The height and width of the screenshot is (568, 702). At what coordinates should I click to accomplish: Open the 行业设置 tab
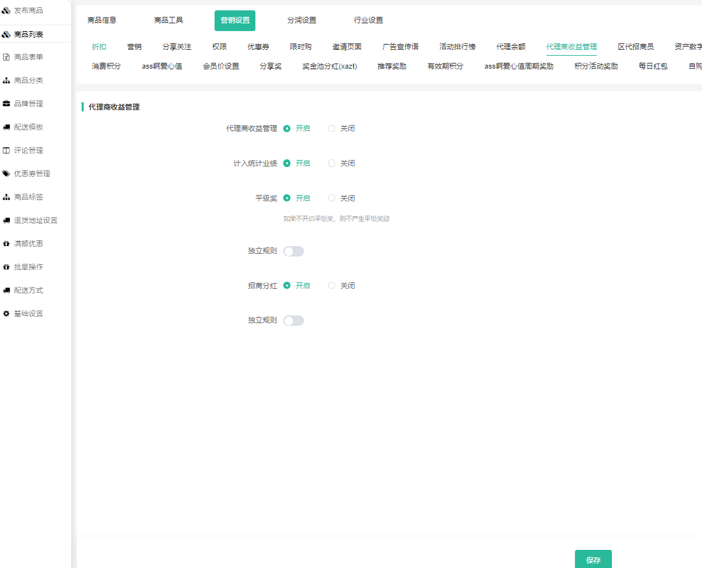click(368, 20)
